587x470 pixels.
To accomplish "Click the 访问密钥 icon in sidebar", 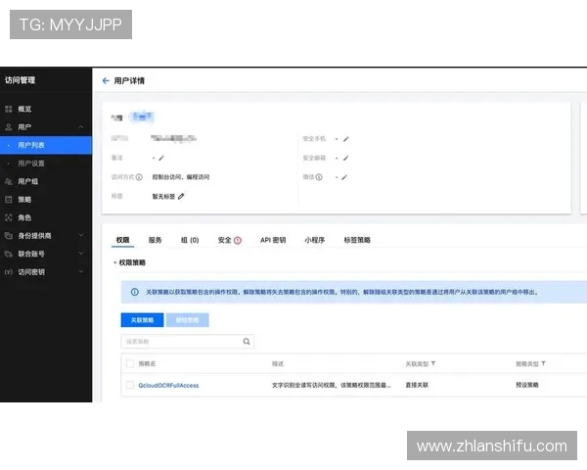I will coord(9,272).
